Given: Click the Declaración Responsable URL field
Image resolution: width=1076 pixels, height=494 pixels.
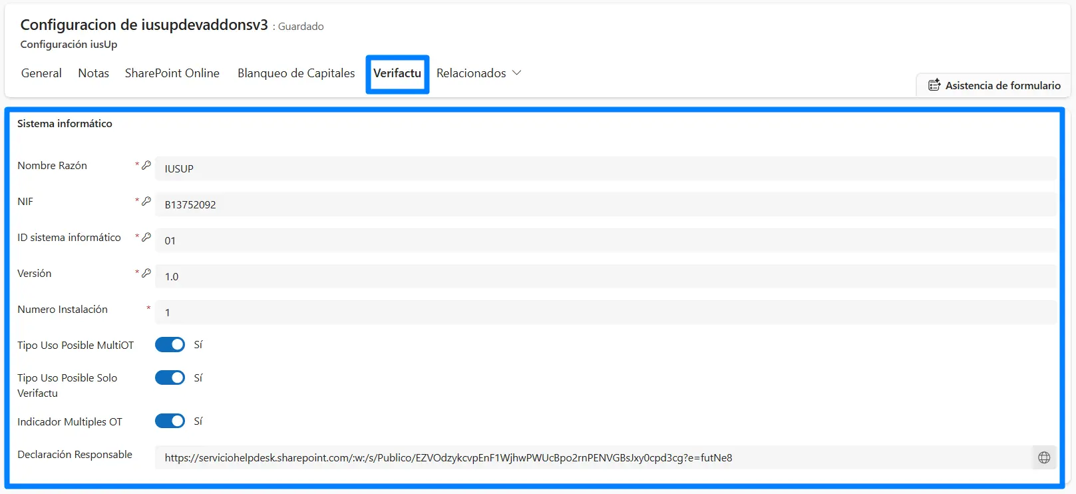Looking at the screenshot, I should (592, 457).
